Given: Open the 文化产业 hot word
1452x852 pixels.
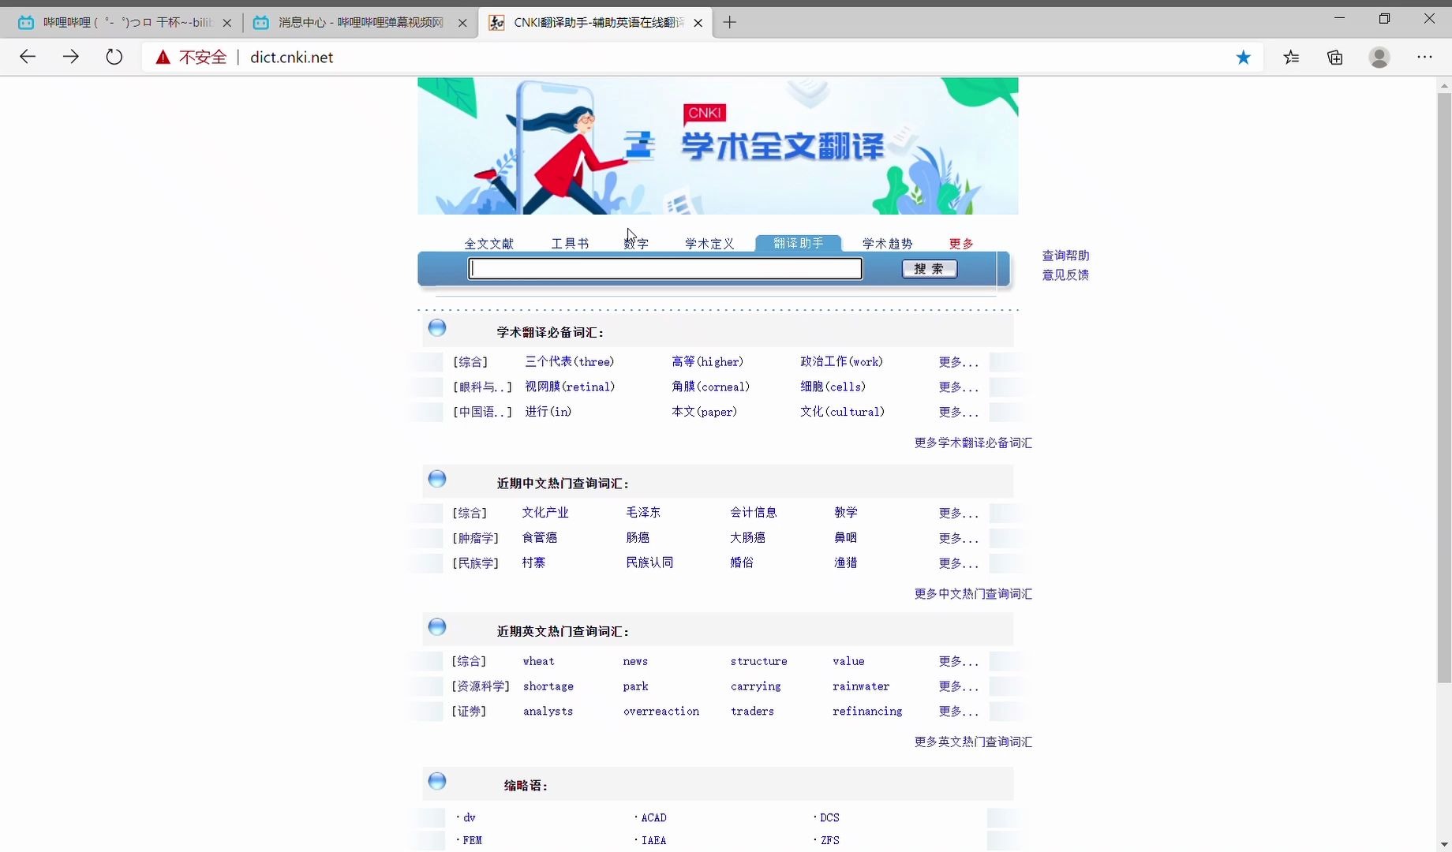Looking at the screenshot, I should tap(545, 513).
